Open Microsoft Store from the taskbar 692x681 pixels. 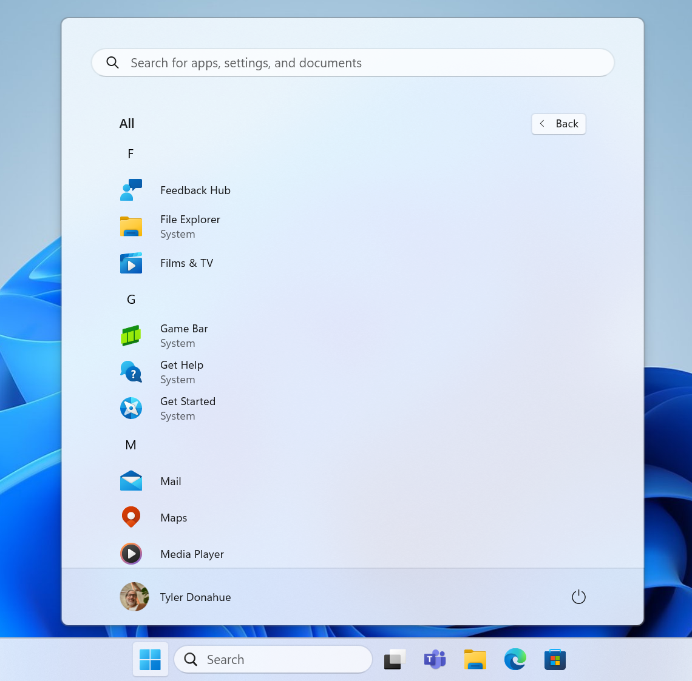[555, 659]
